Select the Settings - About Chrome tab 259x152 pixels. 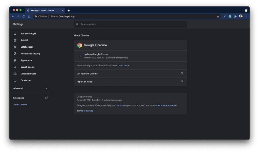coord(45,10)
